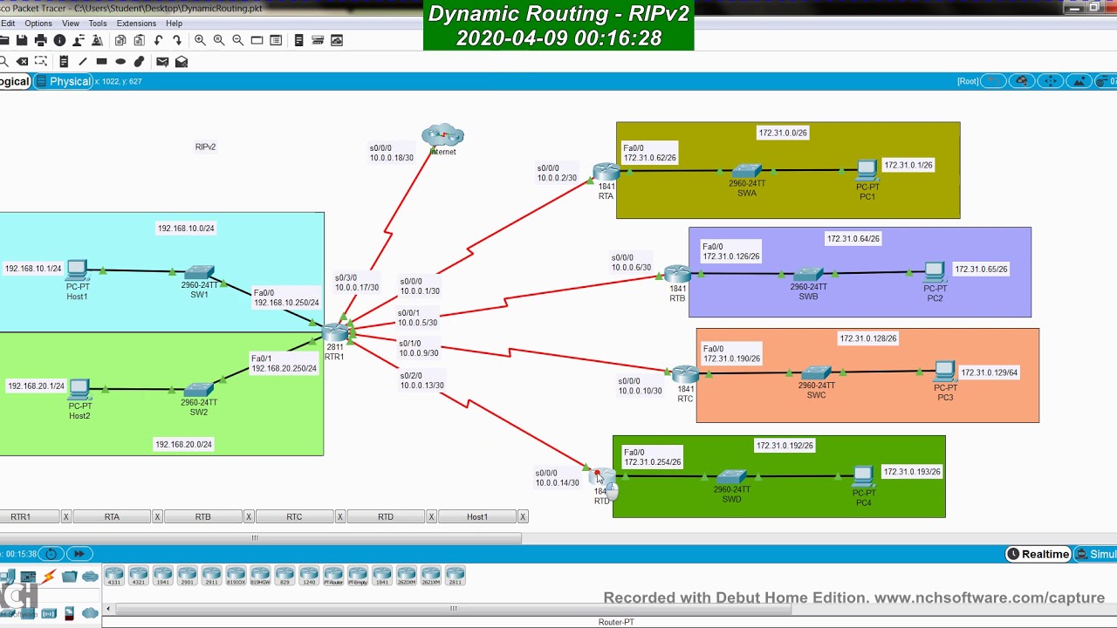Close the RTC tab with X
Screen dimensions: 1117x628
pyautogui.click(x=340, y=517)
